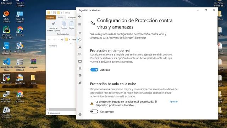Select the aTube Catcher desktop icon
The height and width of the screenshot is (128, 227).
point(6,17)
